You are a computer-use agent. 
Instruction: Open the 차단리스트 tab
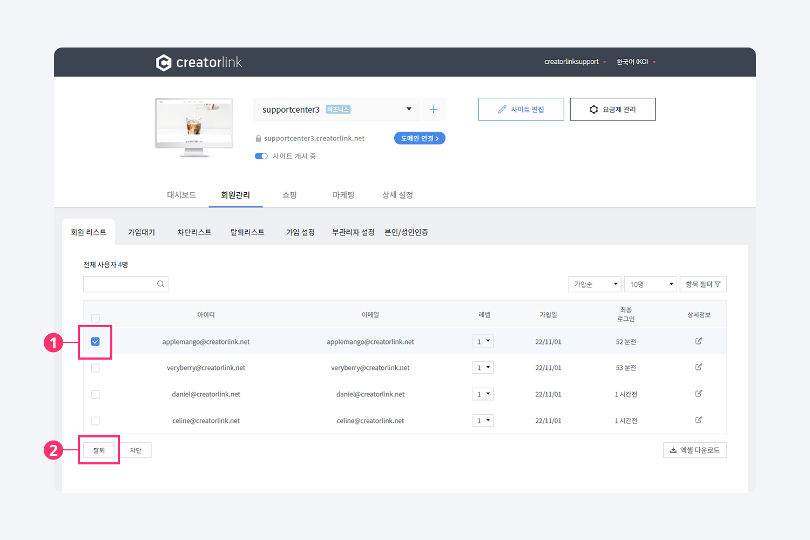194,232
